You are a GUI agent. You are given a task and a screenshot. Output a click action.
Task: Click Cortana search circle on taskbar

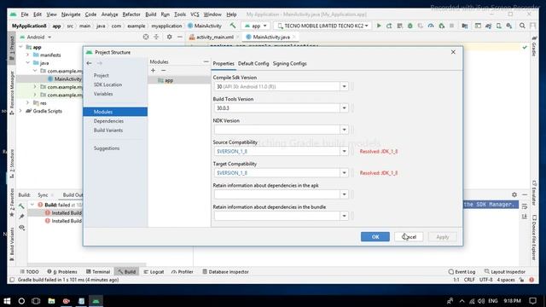click(21, 301)
